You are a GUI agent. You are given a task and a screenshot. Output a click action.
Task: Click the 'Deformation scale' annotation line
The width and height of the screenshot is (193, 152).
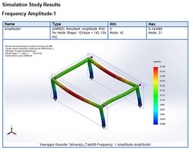pyautogui.click(x=19, y=56)
